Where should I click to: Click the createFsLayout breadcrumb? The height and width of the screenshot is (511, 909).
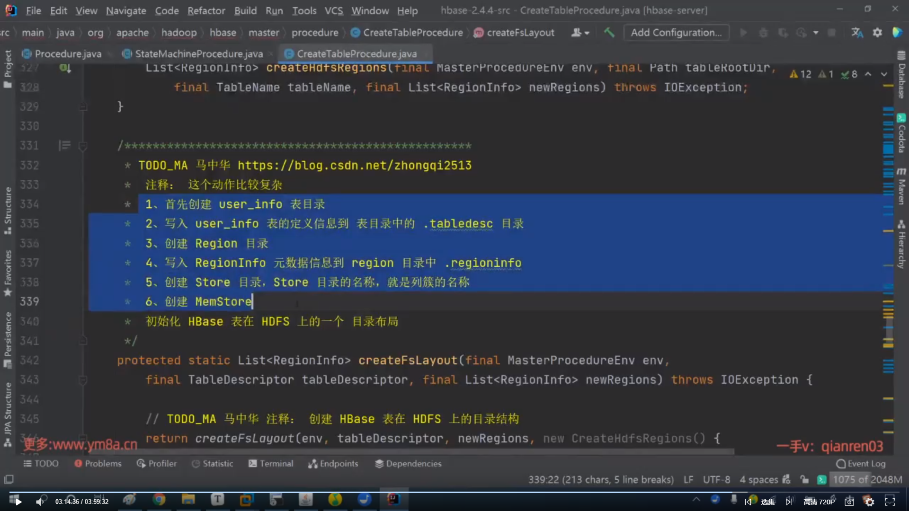pyautogui.click(x=520, y=33)
